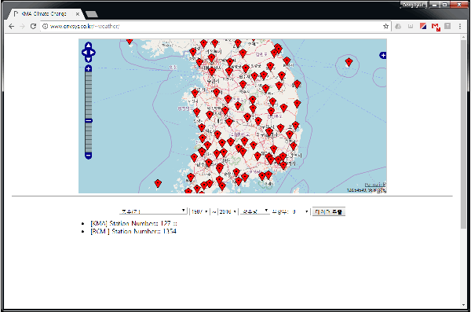471x312 pixels.
Task: Maximize the browser window
Action: click(444, 5)
